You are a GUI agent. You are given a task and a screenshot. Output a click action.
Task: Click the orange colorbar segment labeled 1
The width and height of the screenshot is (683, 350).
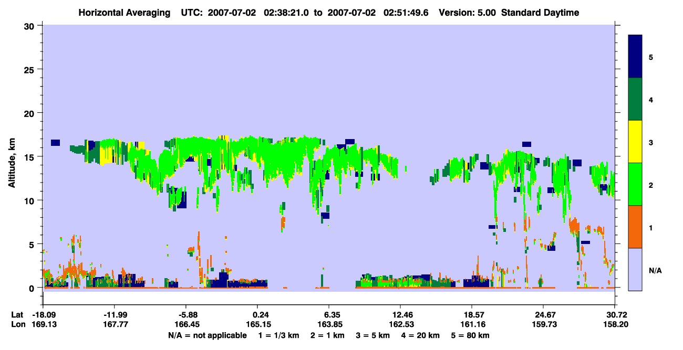(x=635, y=227)
